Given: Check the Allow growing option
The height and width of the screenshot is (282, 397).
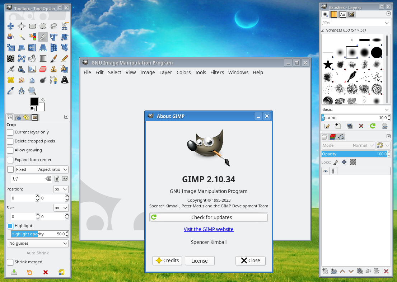Looking at the screenshot, I should pos(10,150).
